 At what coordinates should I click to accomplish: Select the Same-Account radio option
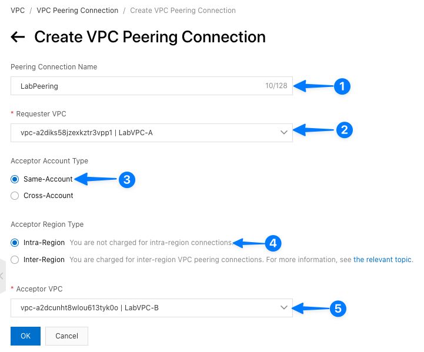[x=15, y=179]
